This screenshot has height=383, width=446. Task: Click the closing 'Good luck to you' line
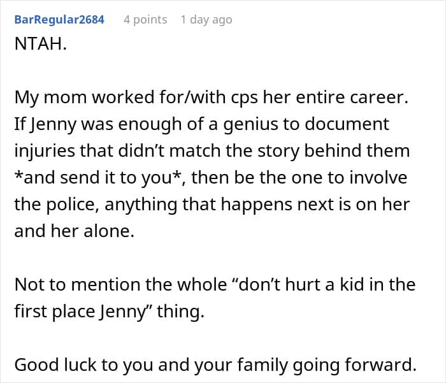click(x=215, y=365)
